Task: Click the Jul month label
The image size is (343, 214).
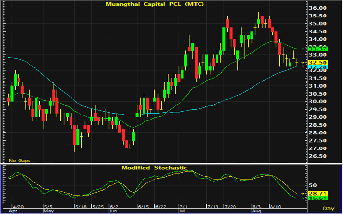Action: click(x=182, y=211)
